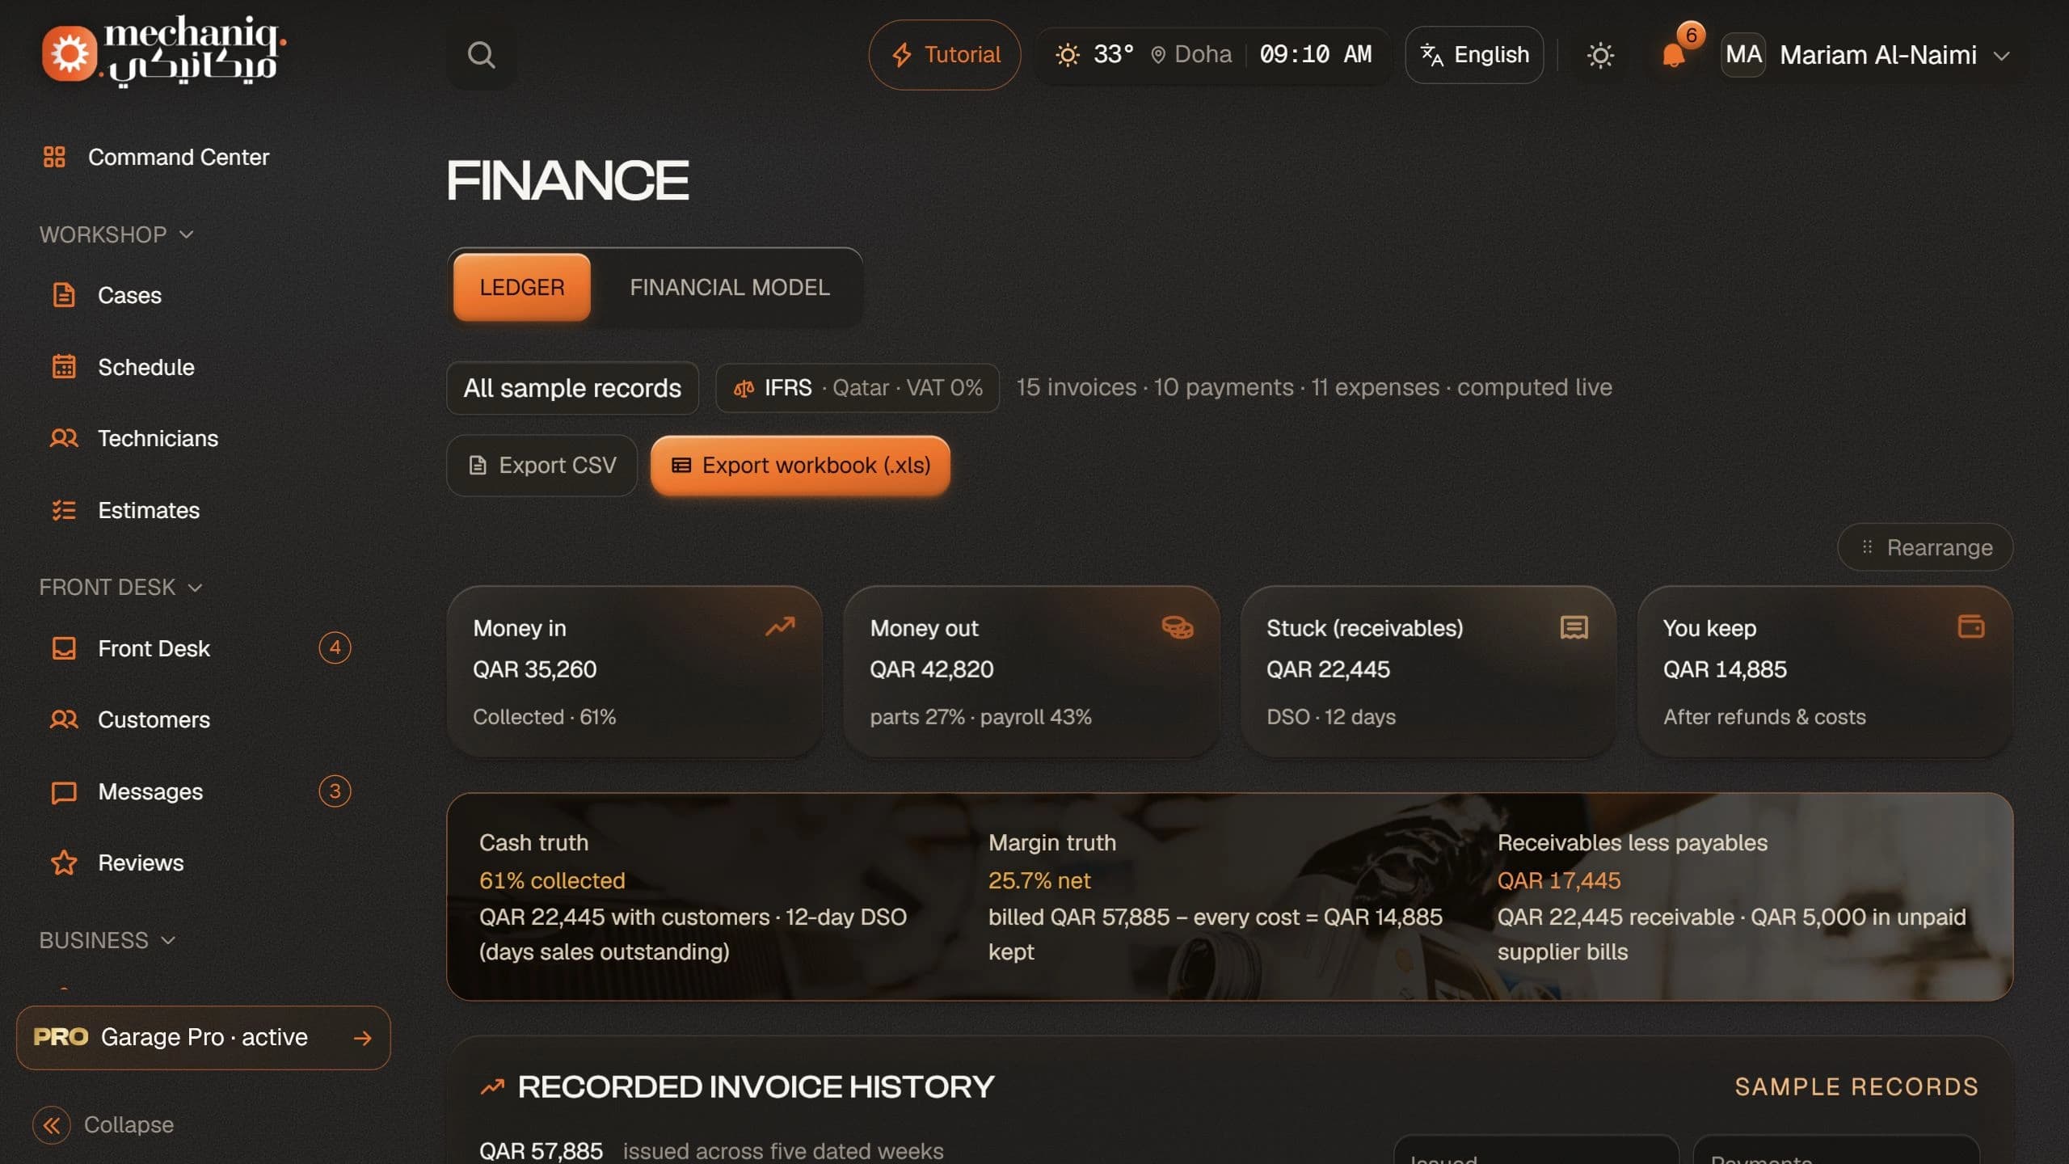
Task: Collapse the BUSINESS section
Action: tap(107, 940)
